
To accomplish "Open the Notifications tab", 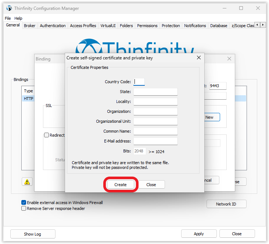I will pos(195,26).
